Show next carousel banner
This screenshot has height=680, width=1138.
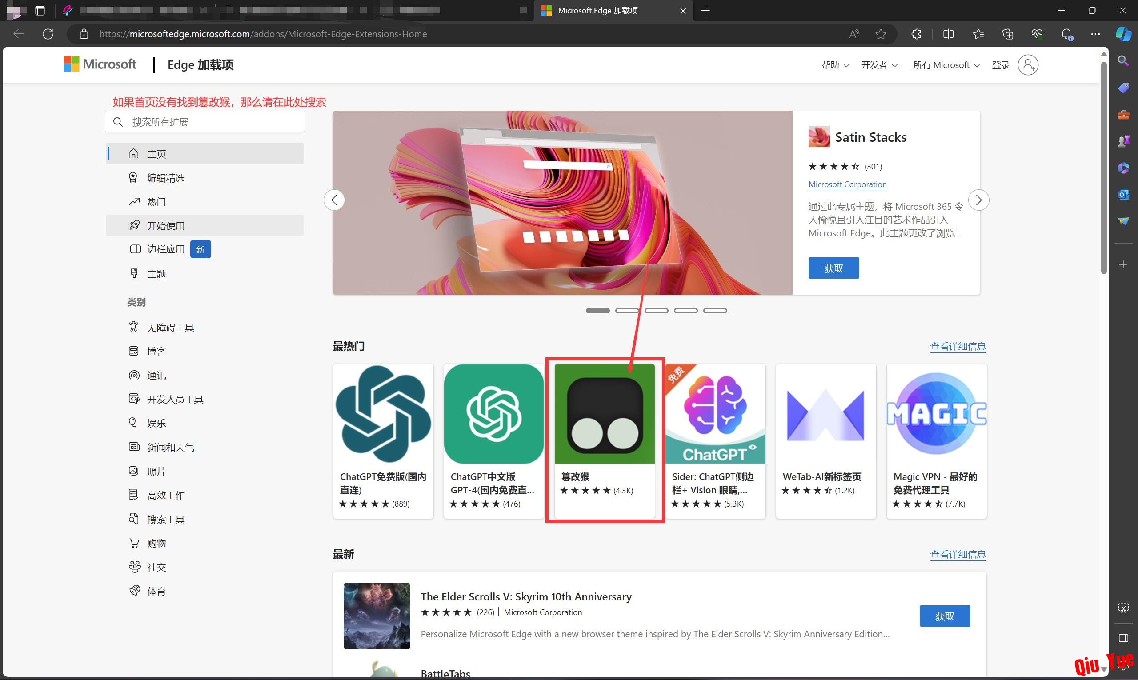(978, 200)
